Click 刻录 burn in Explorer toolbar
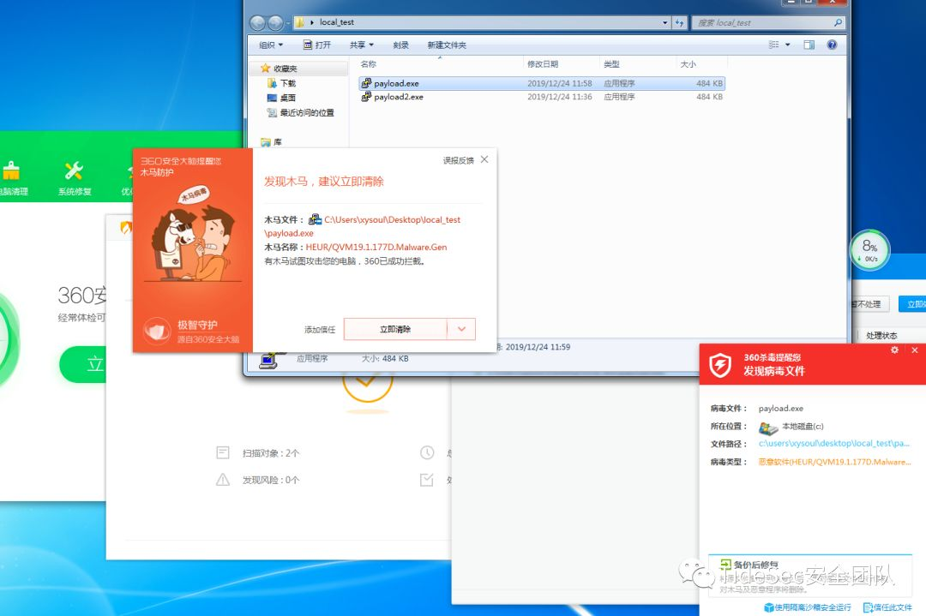Screen dimensions: 926x616 pos(400,45)
